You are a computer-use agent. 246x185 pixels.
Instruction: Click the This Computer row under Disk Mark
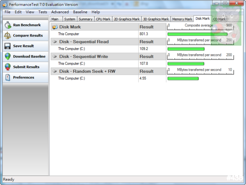tap(68, 34)
